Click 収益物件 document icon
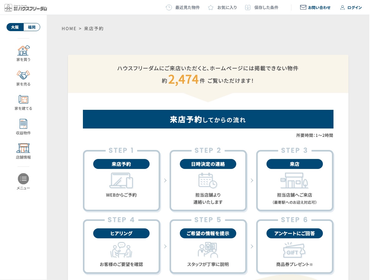The height and width of the screenshot is (280, 374). 23,124
